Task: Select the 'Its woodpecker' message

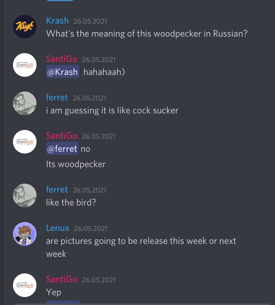Action: coord(76,164)
